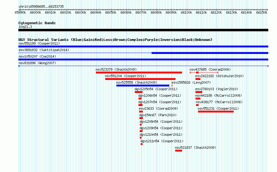The width and height of the screenshot is (277, 172).
Task: Open nsv525558 (Shaikh2009) label
Action: (137, 82)
